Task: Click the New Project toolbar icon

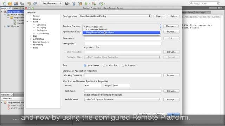Action: point(10,3)
